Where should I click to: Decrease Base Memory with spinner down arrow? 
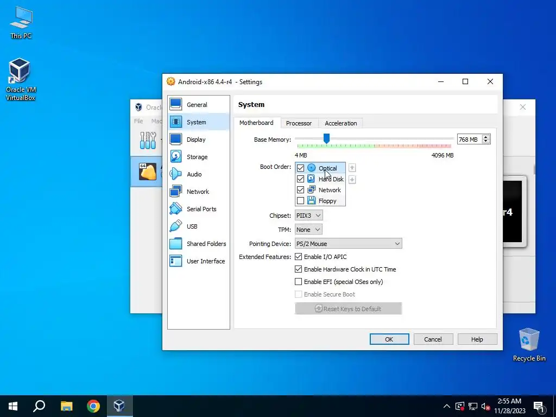click(486, 142)
